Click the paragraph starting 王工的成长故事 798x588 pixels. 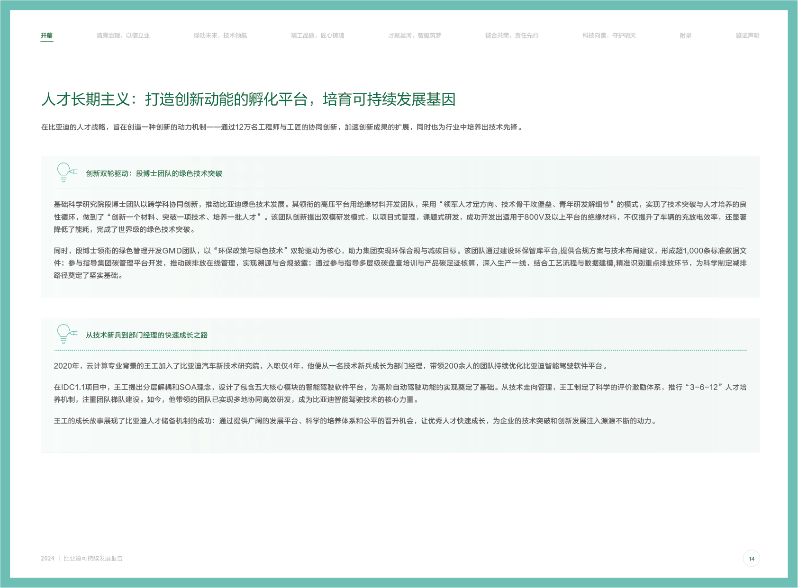(x=355, y=421)
